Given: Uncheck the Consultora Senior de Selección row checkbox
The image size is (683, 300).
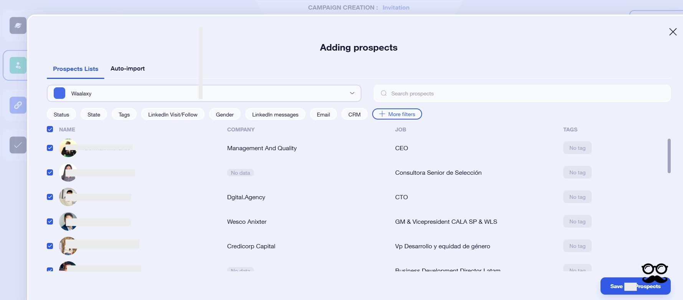Looking at the screenshot, I should (x=50, y=172).
